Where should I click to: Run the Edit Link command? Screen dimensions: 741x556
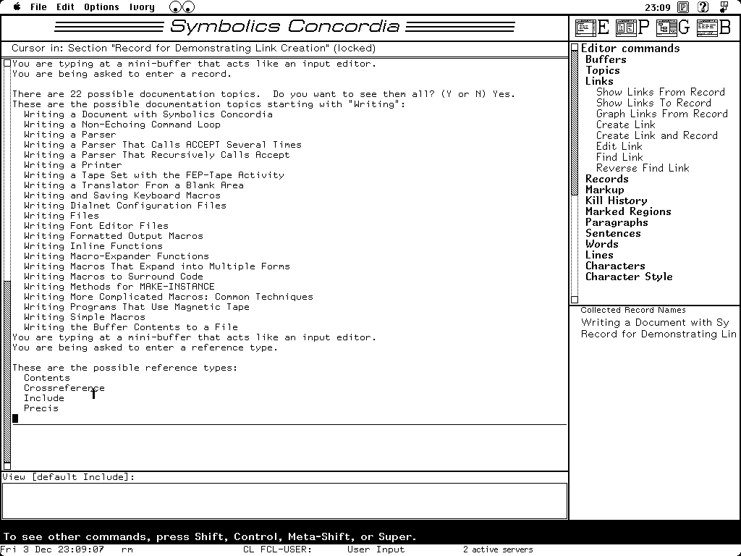coord(619,146)
